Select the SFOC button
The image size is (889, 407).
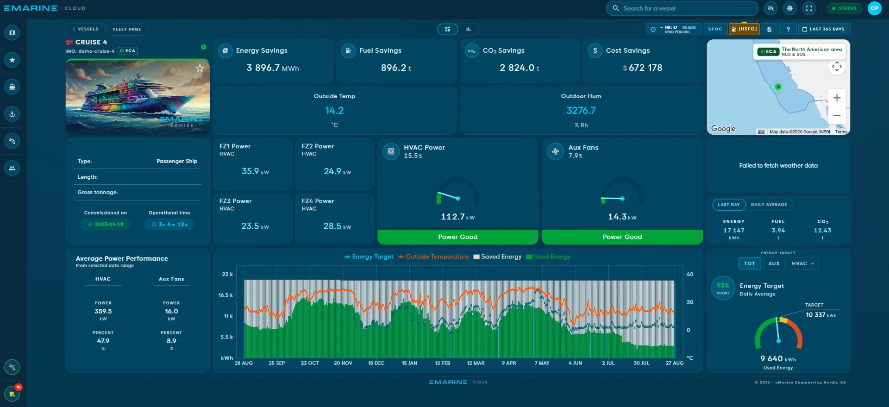(x=715, y=29)
